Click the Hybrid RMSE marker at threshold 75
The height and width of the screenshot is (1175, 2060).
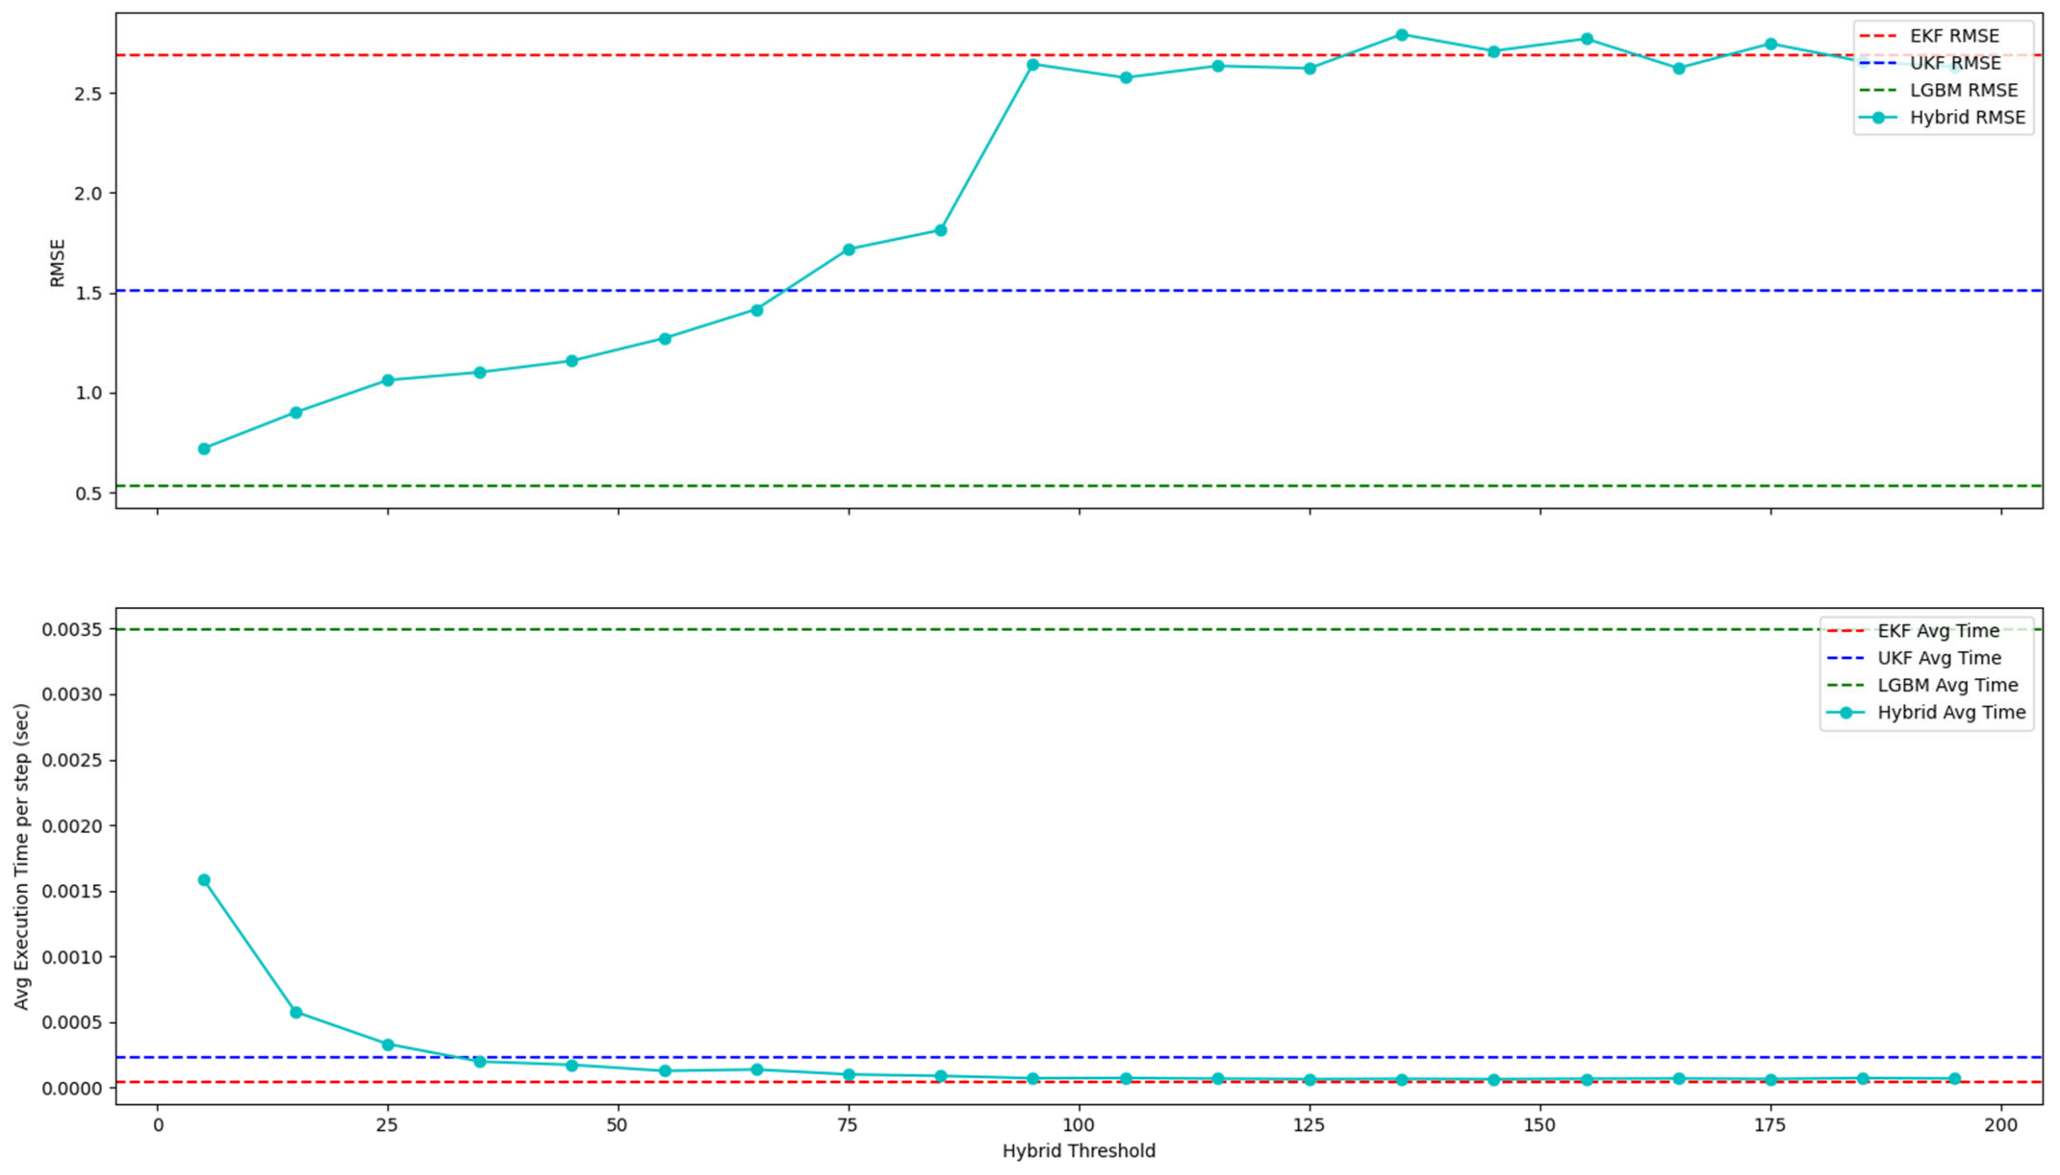[849, 249]
